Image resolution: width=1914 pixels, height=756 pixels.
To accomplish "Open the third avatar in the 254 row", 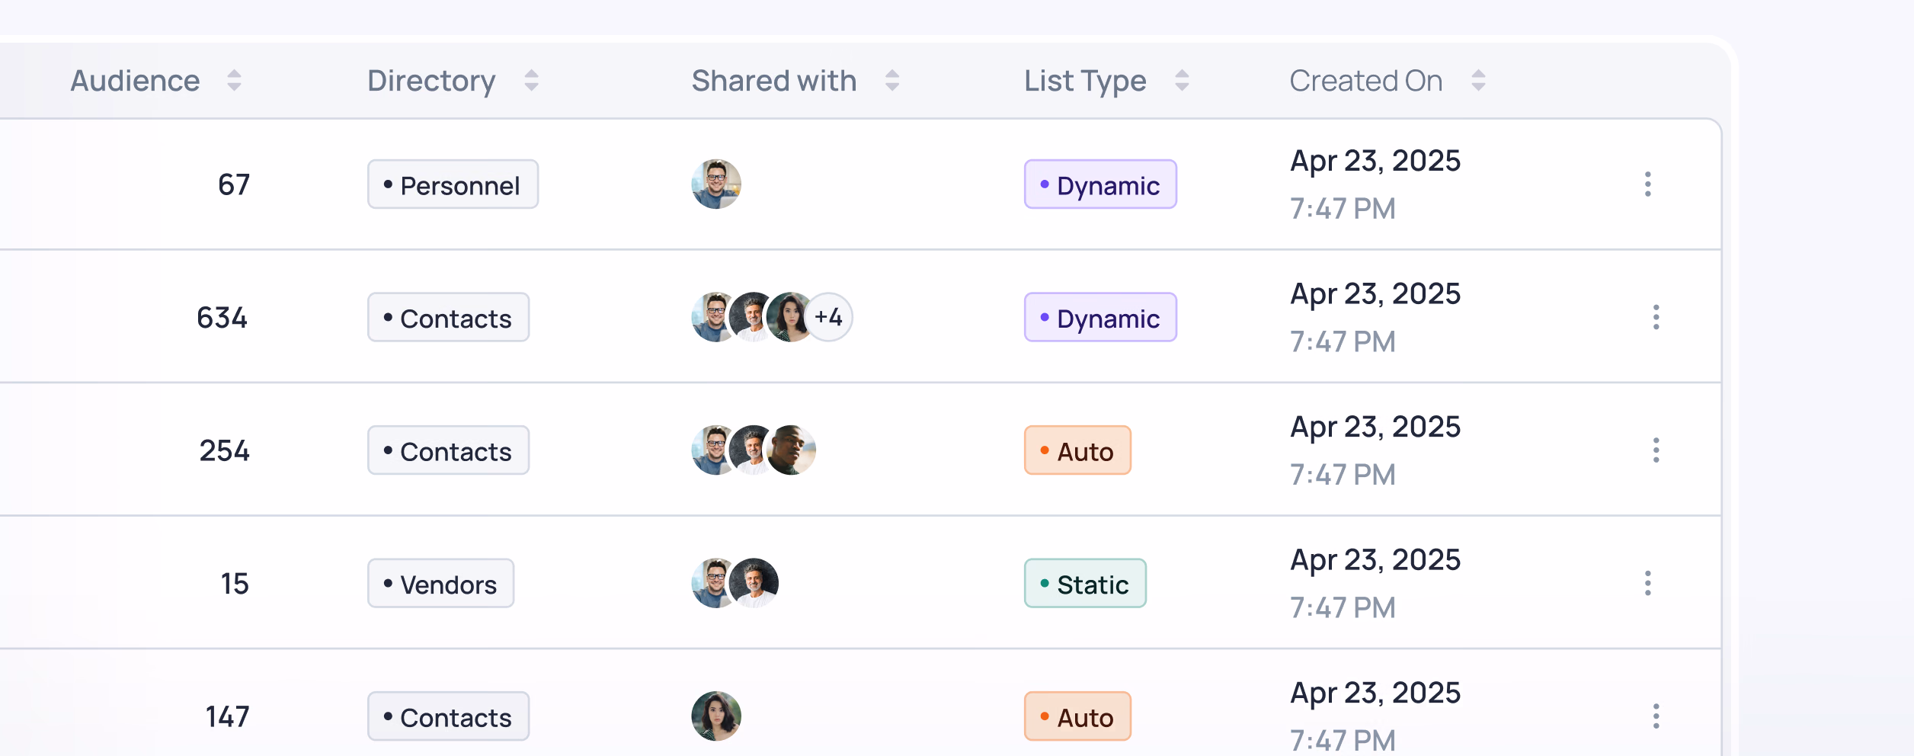I will point(791,450).
